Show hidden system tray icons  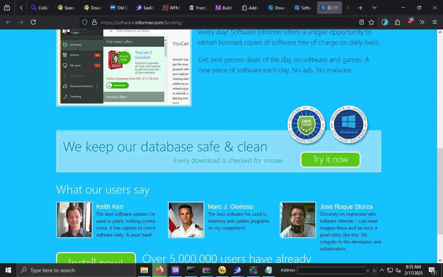coord(382,270)
